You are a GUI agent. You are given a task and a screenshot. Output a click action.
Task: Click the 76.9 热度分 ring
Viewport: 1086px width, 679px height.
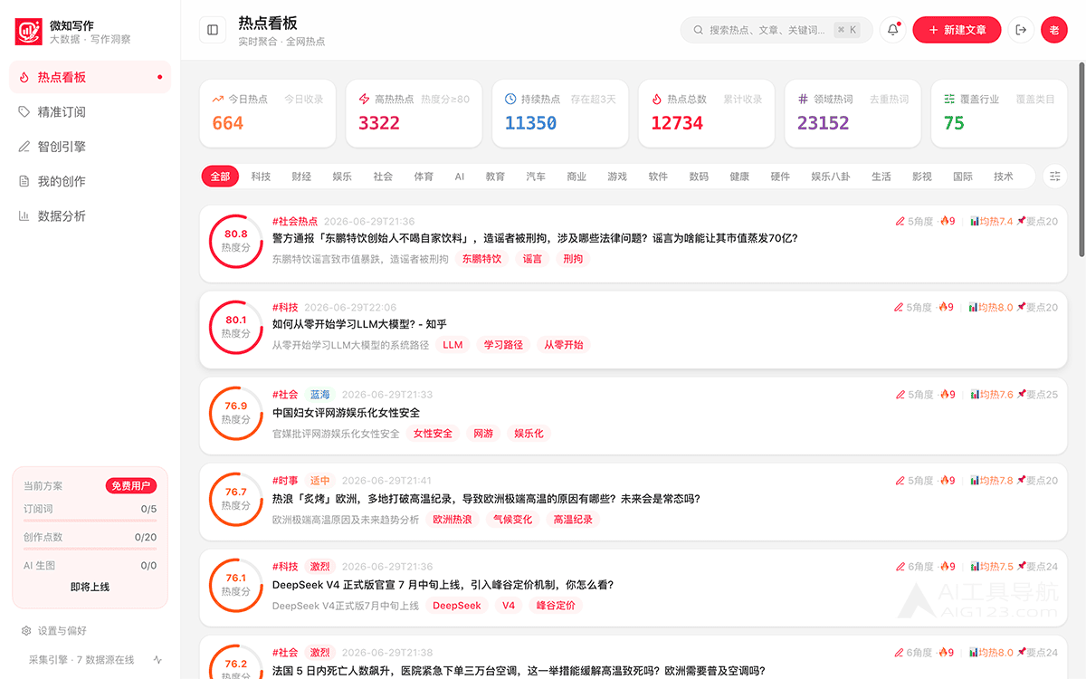pos(236,412)
